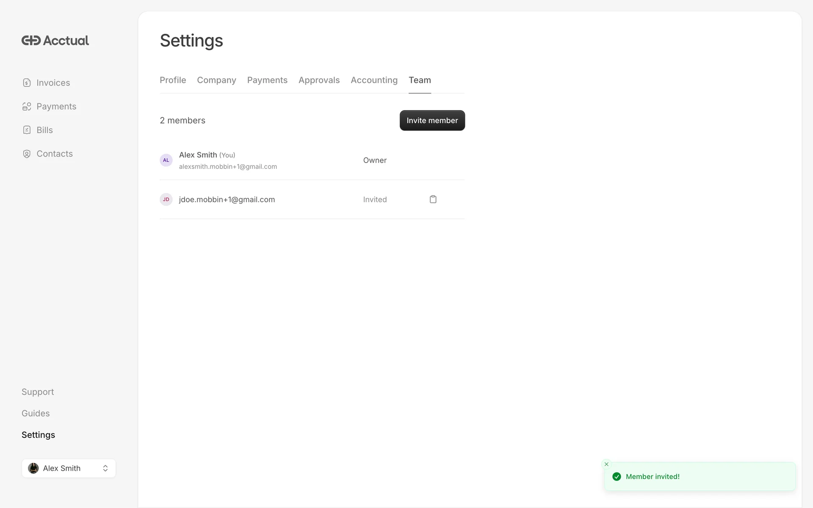Select the Approvals tab
The image size is (813, 508).
(319, 80)
